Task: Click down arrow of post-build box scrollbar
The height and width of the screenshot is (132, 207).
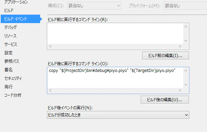Action: 186,85
